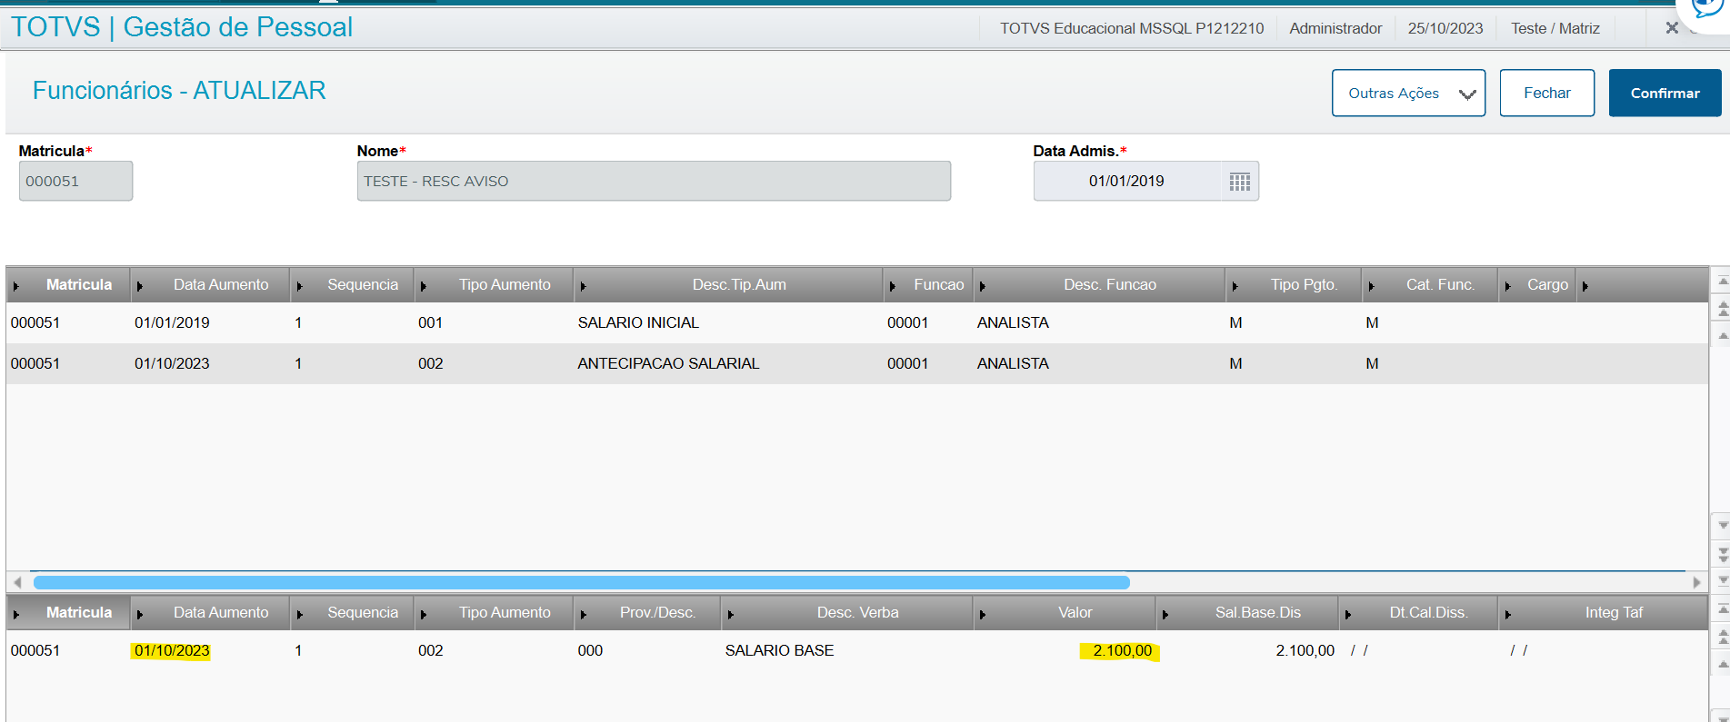Open the Data Admis. calendar picker
This screenshot has height=722, width=1730.
point(1239,182)
